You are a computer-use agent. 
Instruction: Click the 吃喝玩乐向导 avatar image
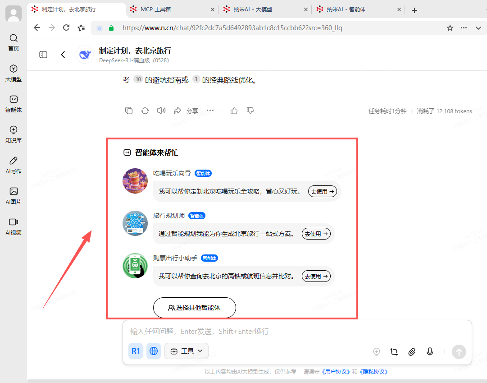click(135, 181)
